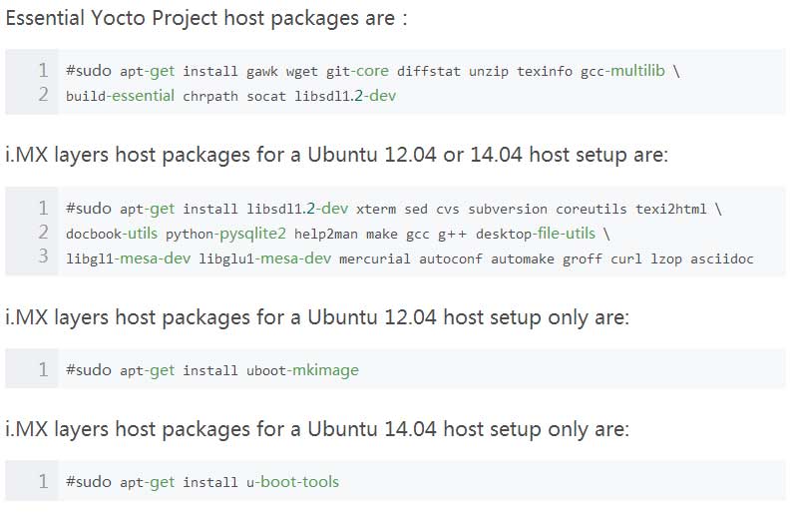The width and height of the screenshot is (800, 512).
Task: Click line number 3 in second code block
Action: [x=43, y=256]
